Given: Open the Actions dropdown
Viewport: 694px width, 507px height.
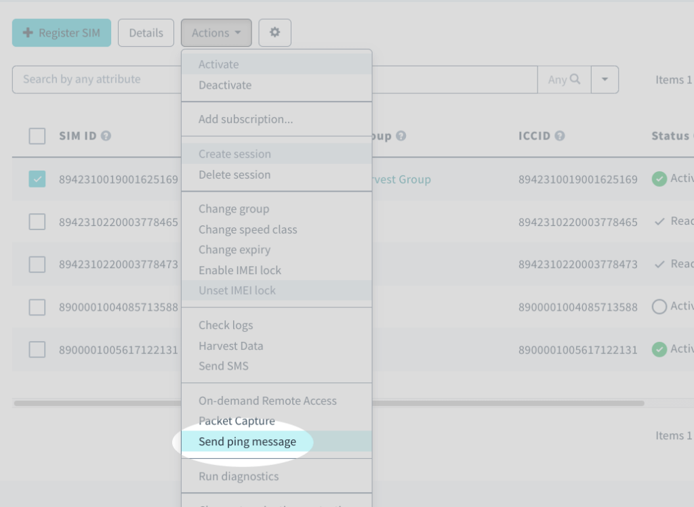Looking at the screenshot, I should tap(216, 32).
